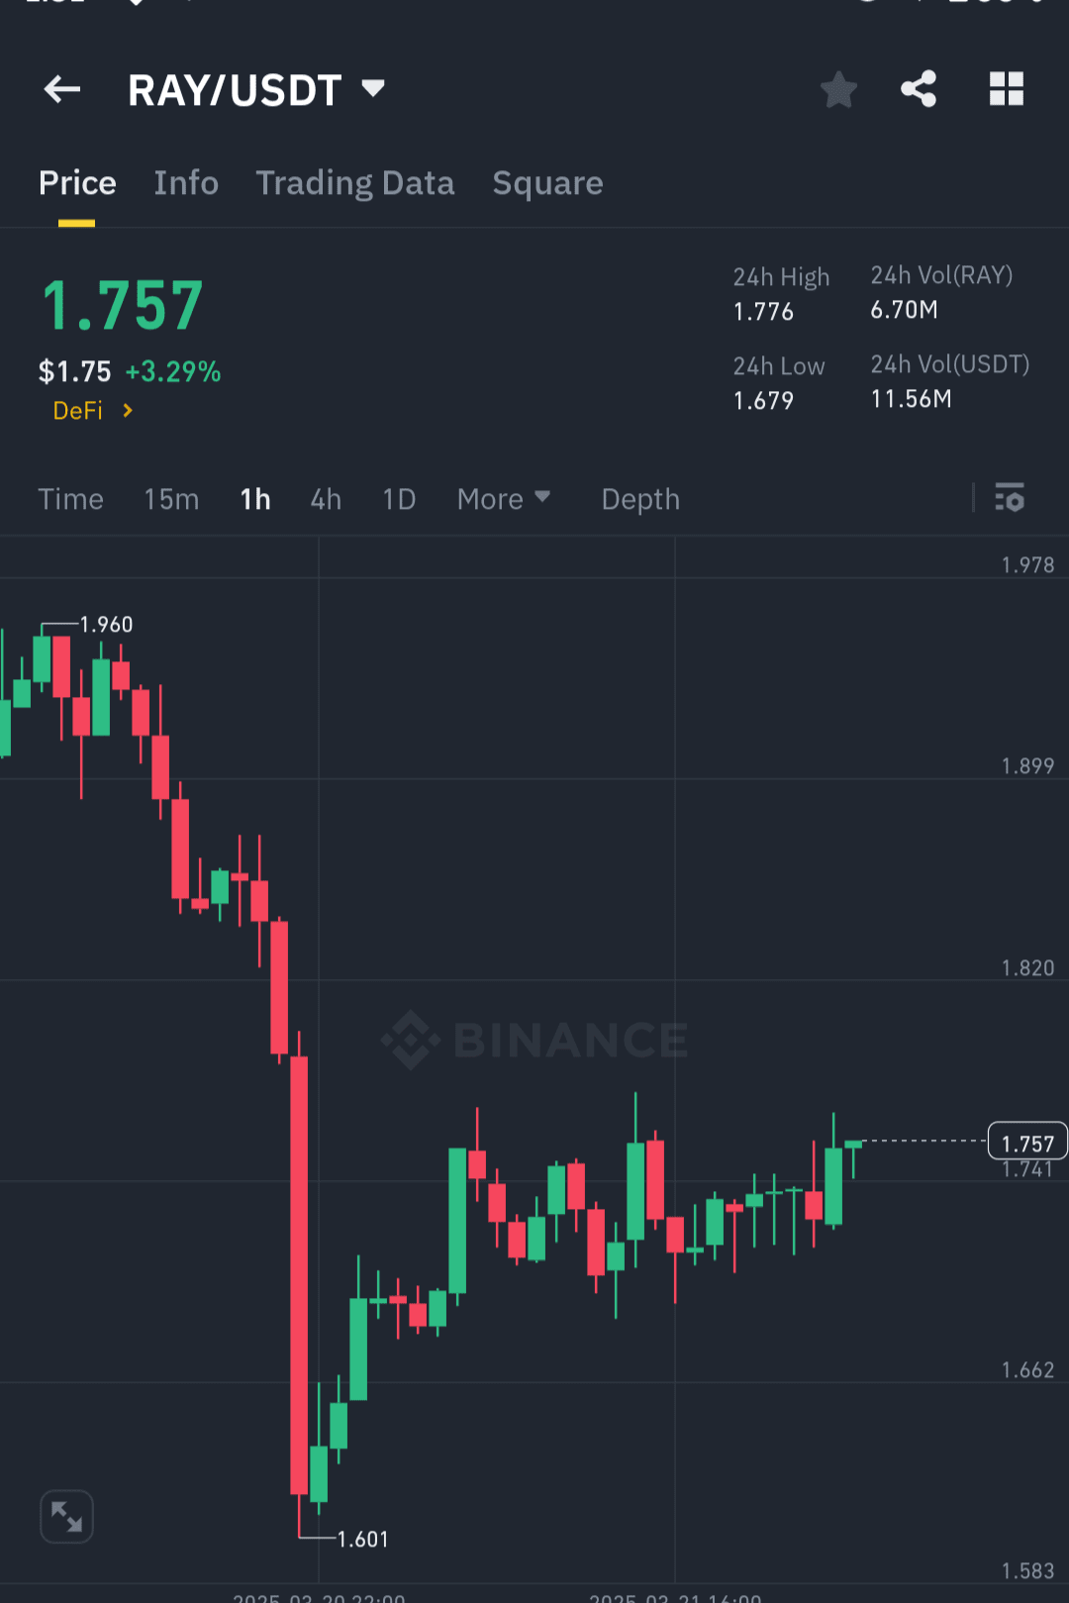The height and width of the screenshot is (1603, 1069).
Task: Click the back arrow to exit chart
Action: [61, 89]
